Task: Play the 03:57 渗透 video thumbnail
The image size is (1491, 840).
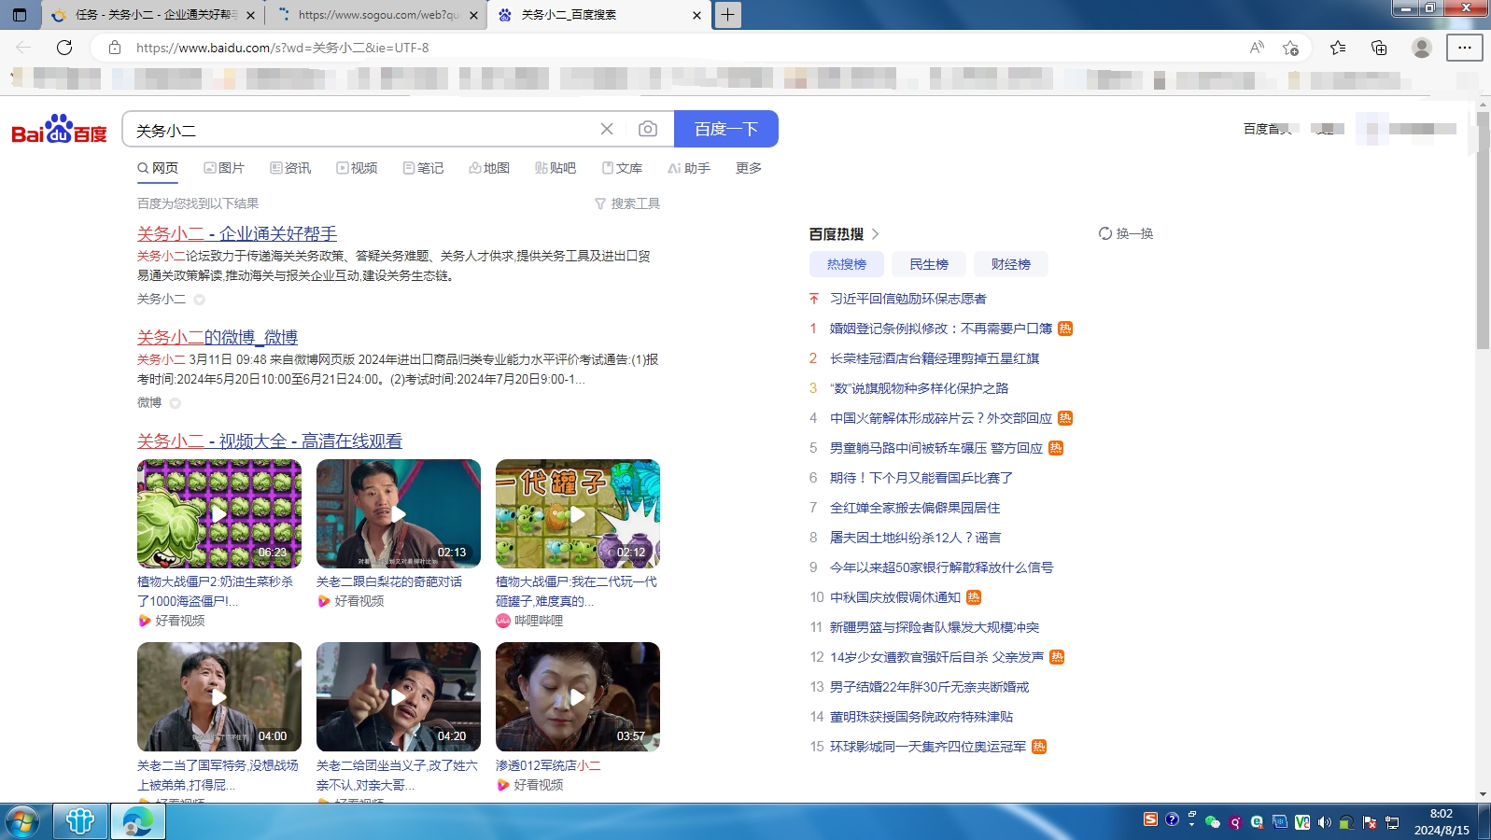Action: click(x=578, y=696)
